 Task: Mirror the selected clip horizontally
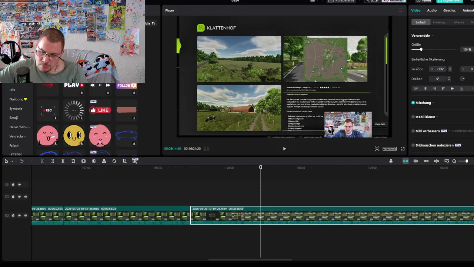[x=104, y=161]
